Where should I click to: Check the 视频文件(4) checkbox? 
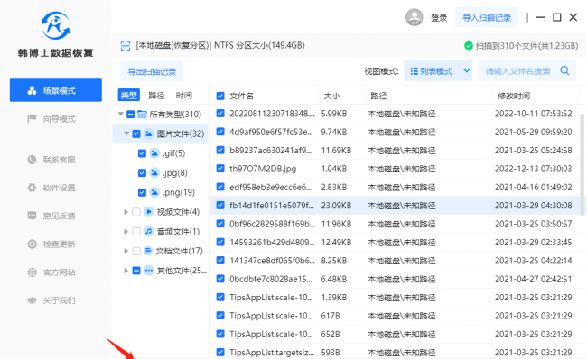click(x=136, y=212)
